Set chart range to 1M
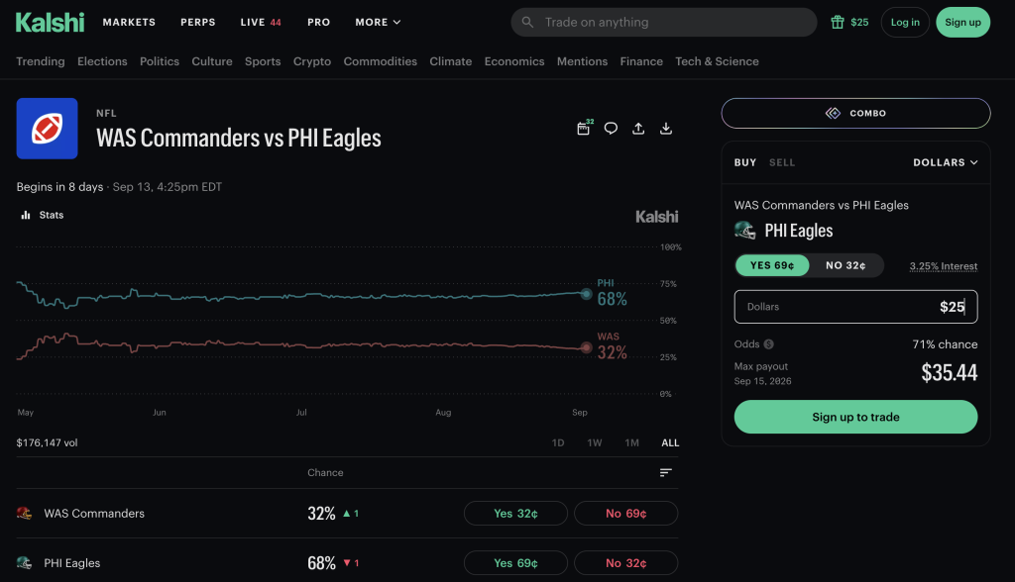 pos(631,442)
